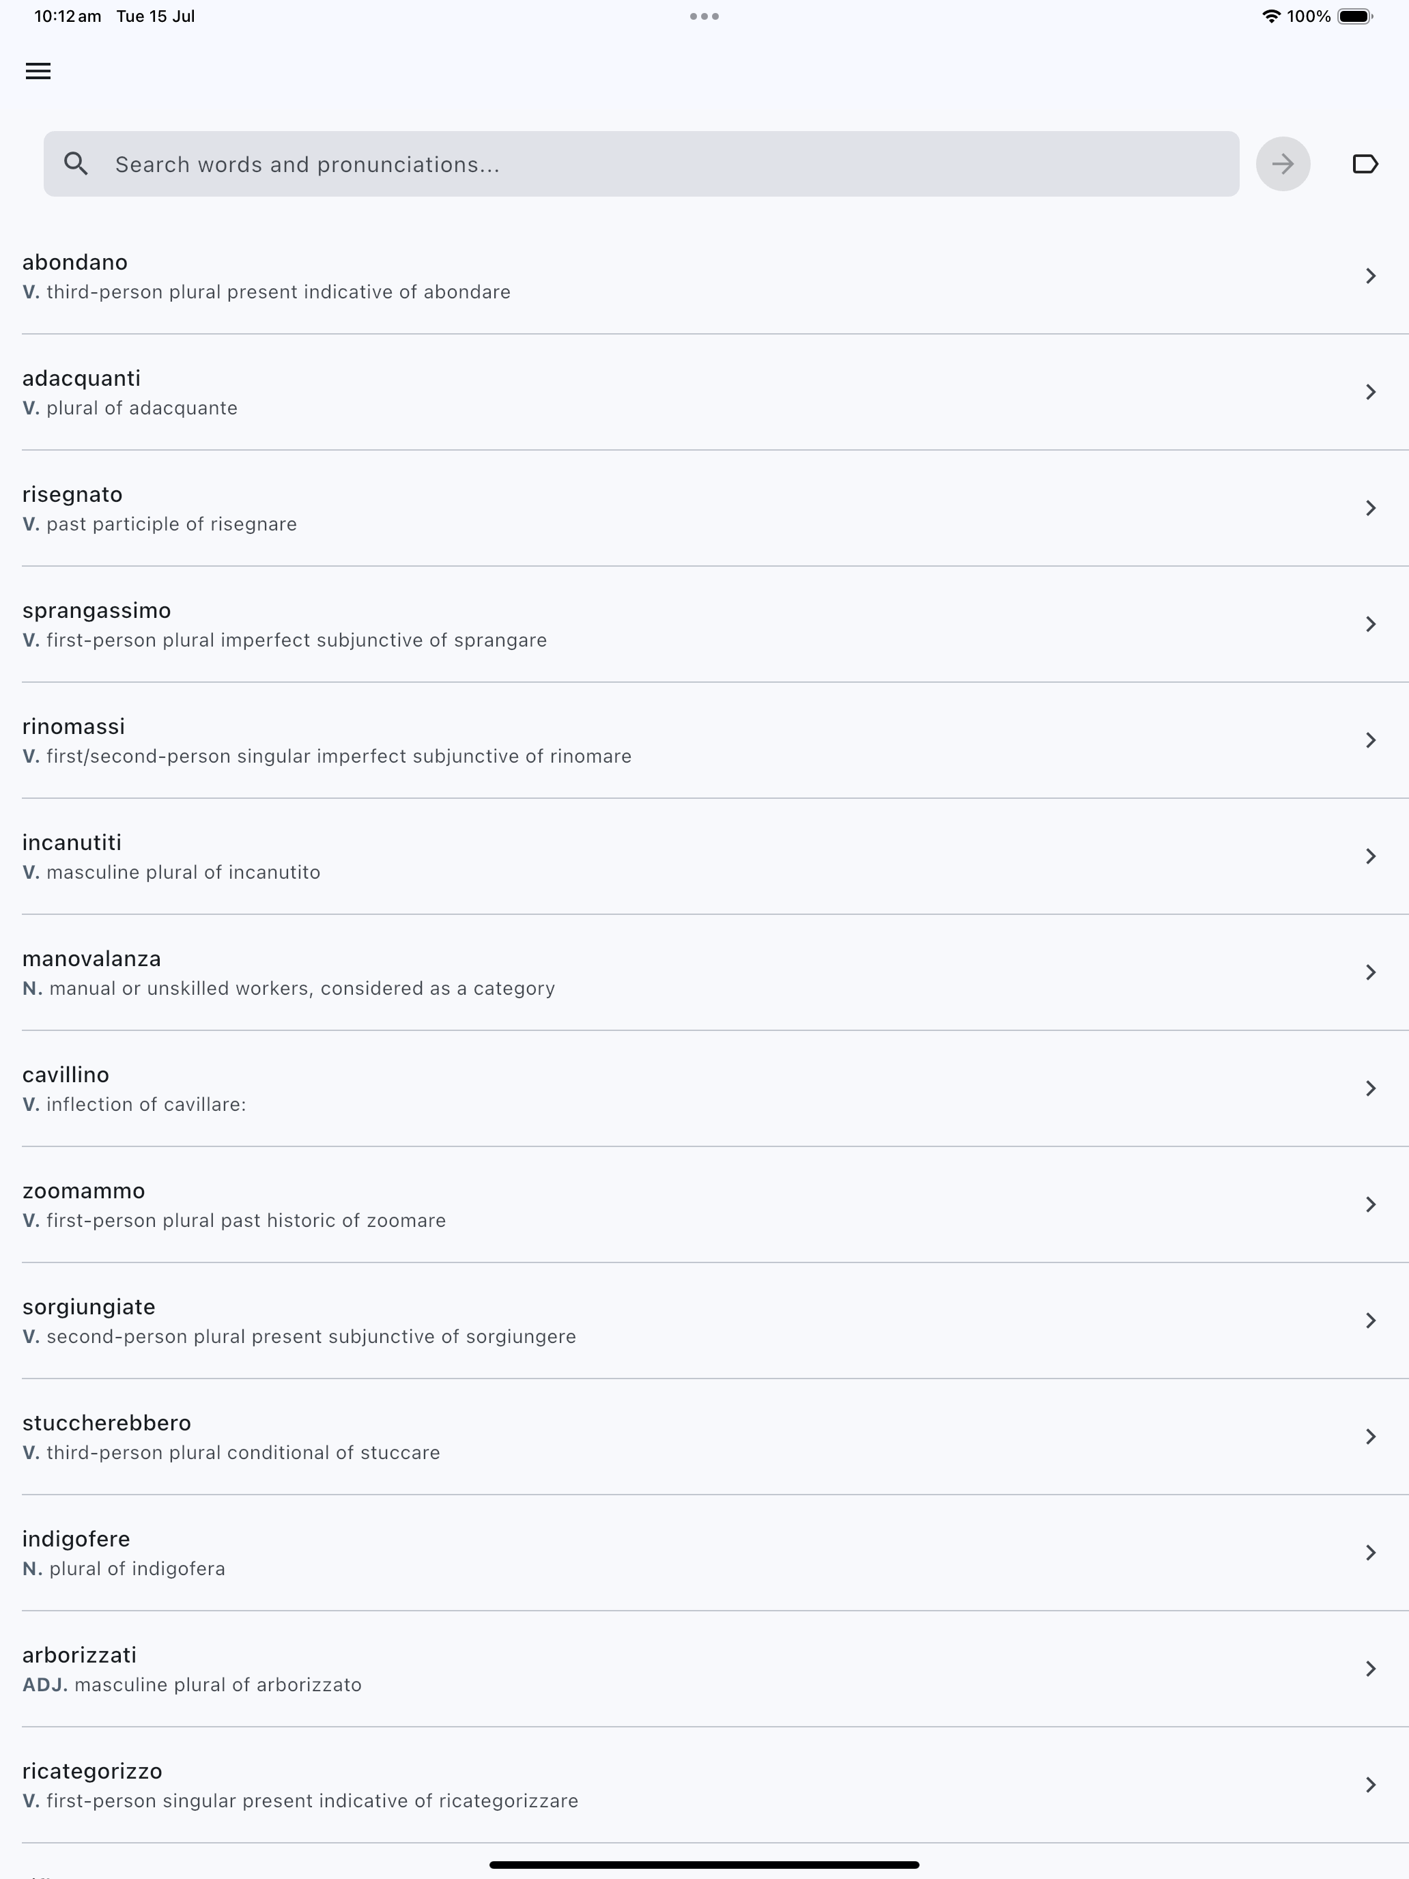Open the risegnato chevron arrow
This screenshot has width=1409, height=1879.
point(1370,508)
